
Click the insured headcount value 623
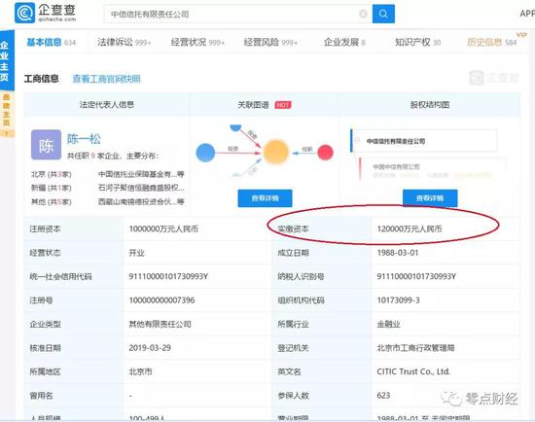tap(383, 396)
